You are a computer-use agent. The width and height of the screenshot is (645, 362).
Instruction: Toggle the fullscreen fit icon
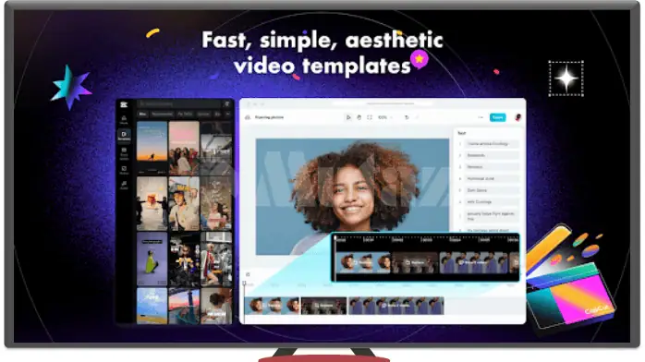pyautogui.click(x=370, y=117)
